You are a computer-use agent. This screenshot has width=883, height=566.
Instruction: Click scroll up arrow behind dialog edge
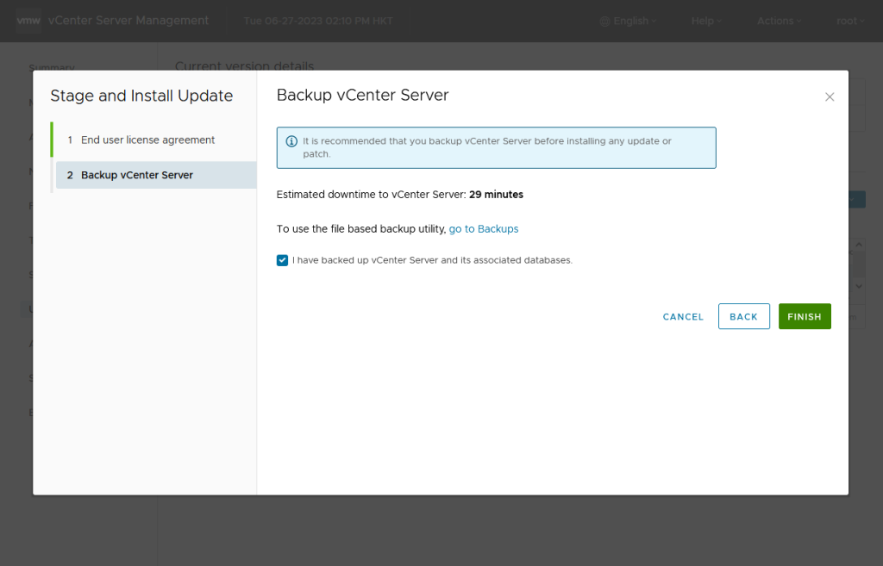tap(858, 246)
